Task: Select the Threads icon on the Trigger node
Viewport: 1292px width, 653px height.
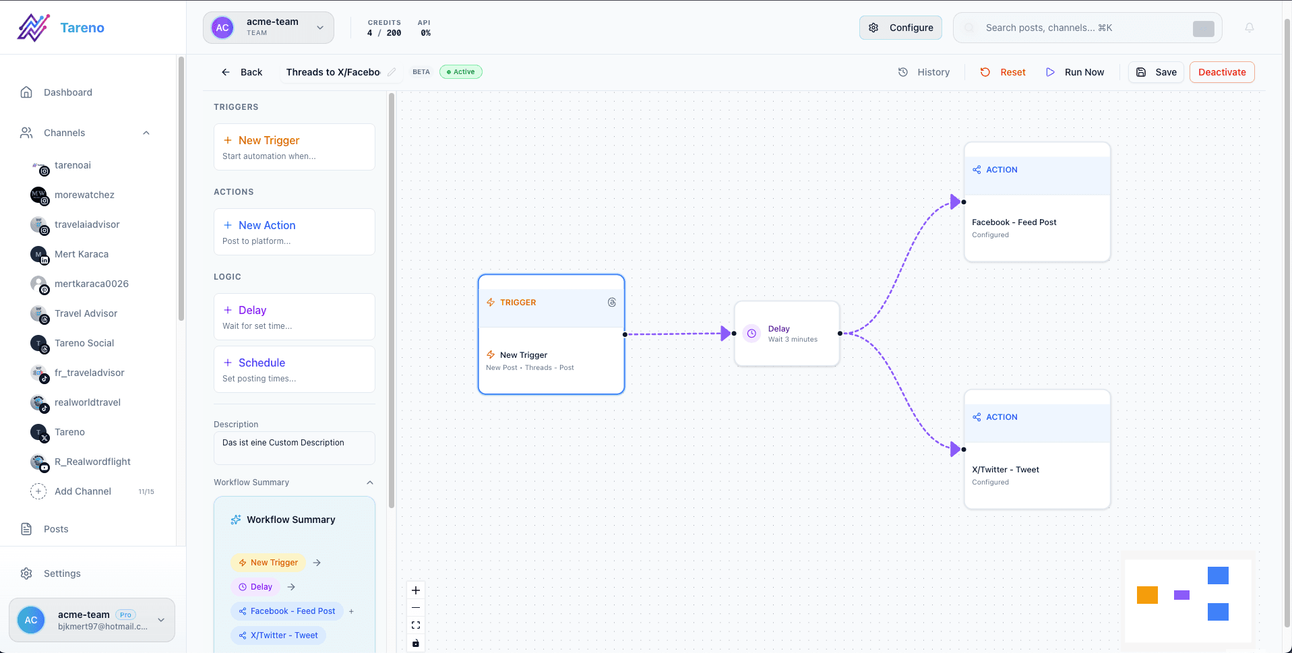Action: (x=611, y=303)
